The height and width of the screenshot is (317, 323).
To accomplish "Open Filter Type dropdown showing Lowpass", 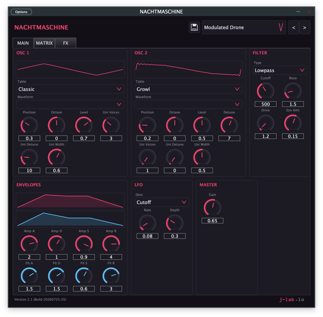I will pos(280,70).
